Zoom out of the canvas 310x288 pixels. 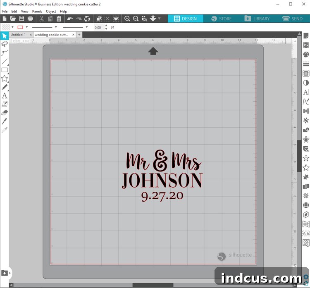pos(136,19)
